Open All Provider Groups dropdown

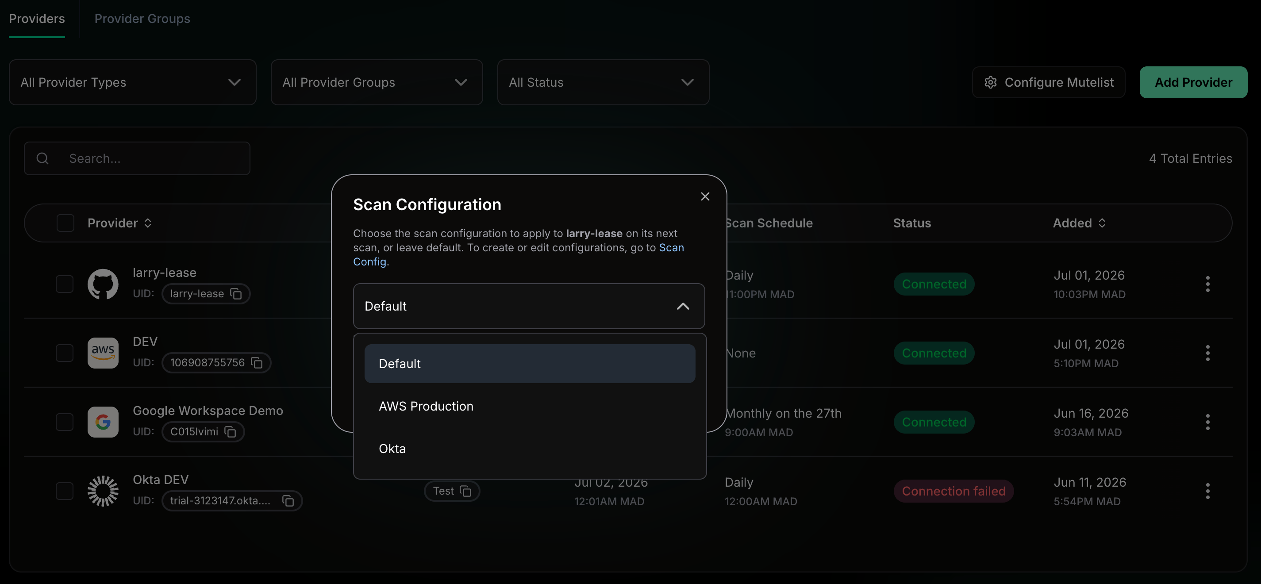377,82
